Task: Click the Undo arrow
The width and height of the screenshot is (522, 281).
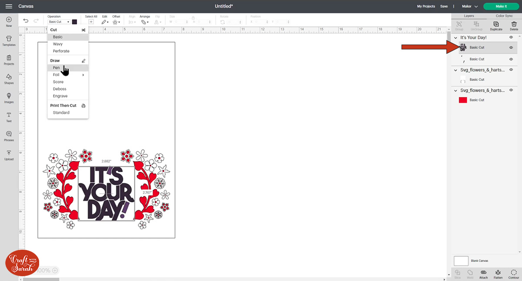Action: click(25, 20)
